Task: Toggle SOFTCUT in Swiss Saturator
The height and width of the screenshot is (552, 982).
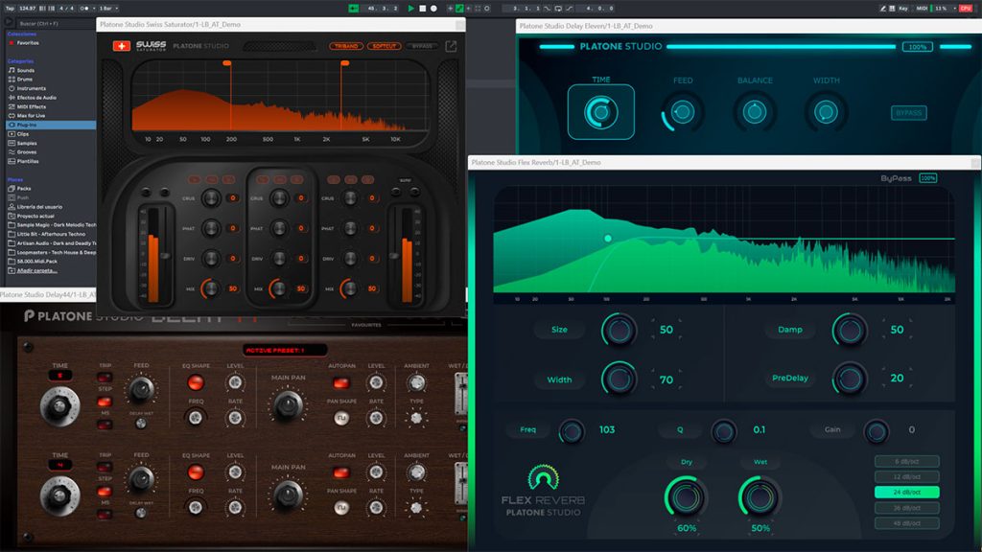Action: click(384, 46)
